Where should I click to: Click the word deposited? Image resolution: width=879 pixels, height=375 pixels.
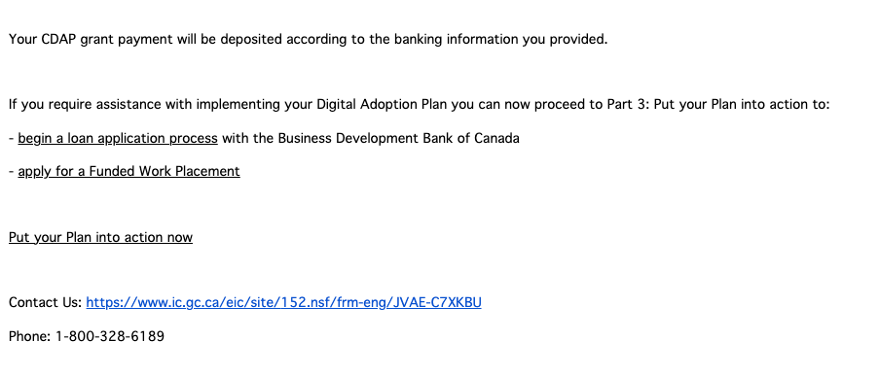coord(251,40)
